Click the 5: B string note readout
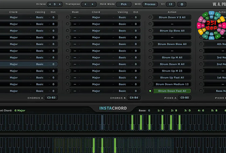Image resolution: width=226 pixels, height=153 pixels. click(x=214, y=110)
